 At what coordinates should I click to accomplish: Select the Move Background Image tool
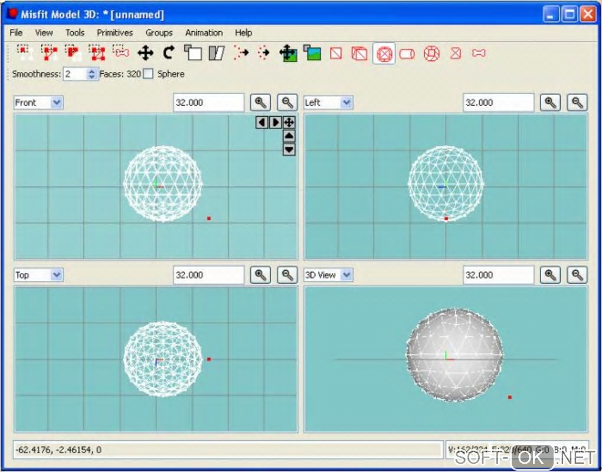tap(289, 53)
